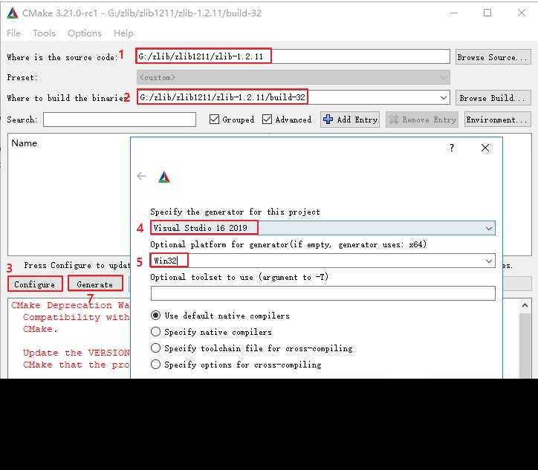538x470 pixels.
Task: Click the CMake logo in generator dialog
Action: (164, 177)
